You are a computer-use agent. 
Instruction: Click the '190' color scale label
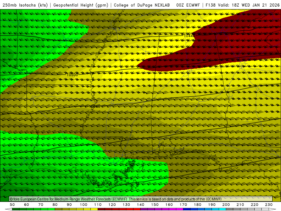click(212, 205)
